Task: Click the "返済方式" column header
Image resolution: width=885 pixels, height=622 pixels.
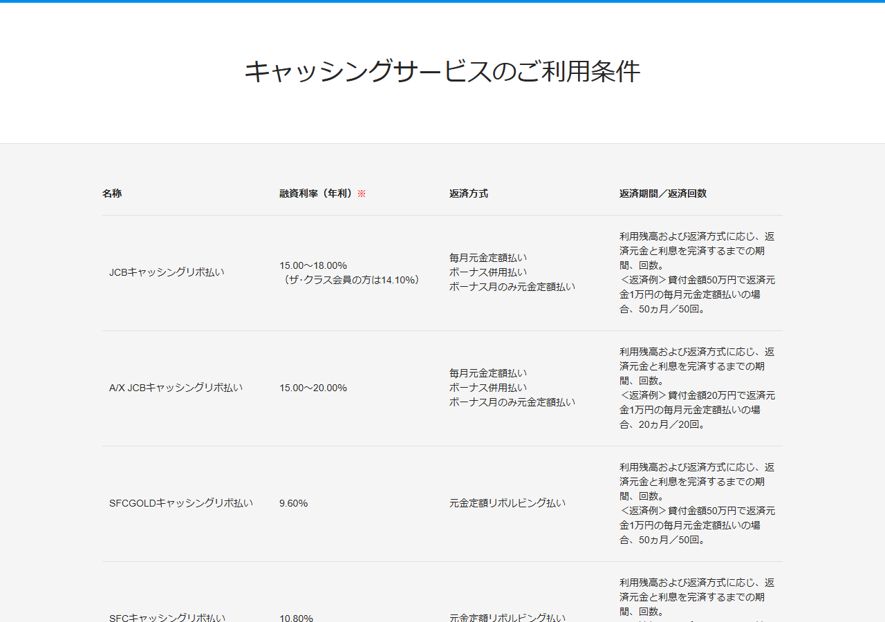Action: pyautogui.click(x=469, y=194)
